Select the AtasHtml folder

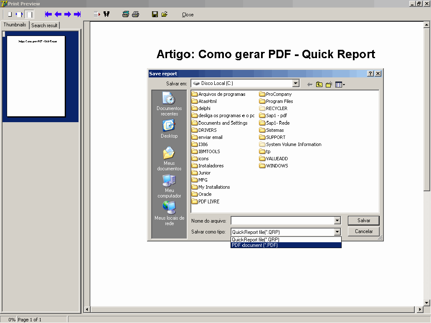click(204, 101)
